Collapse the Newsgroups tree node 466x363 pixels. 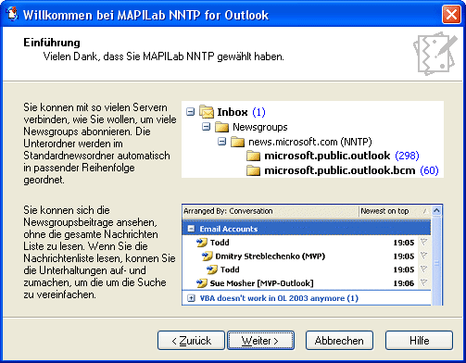206,127
